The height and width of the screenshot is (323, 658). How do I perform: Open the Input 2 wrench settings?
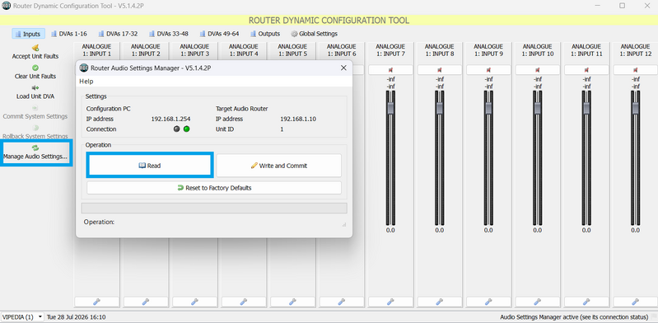[146, 302]
